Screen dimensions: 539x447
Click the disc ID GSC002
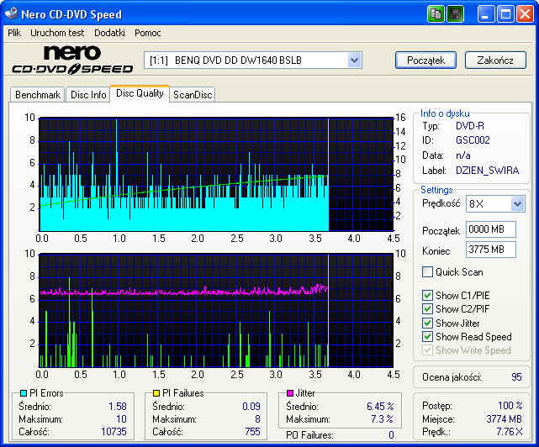pos(473,140)
